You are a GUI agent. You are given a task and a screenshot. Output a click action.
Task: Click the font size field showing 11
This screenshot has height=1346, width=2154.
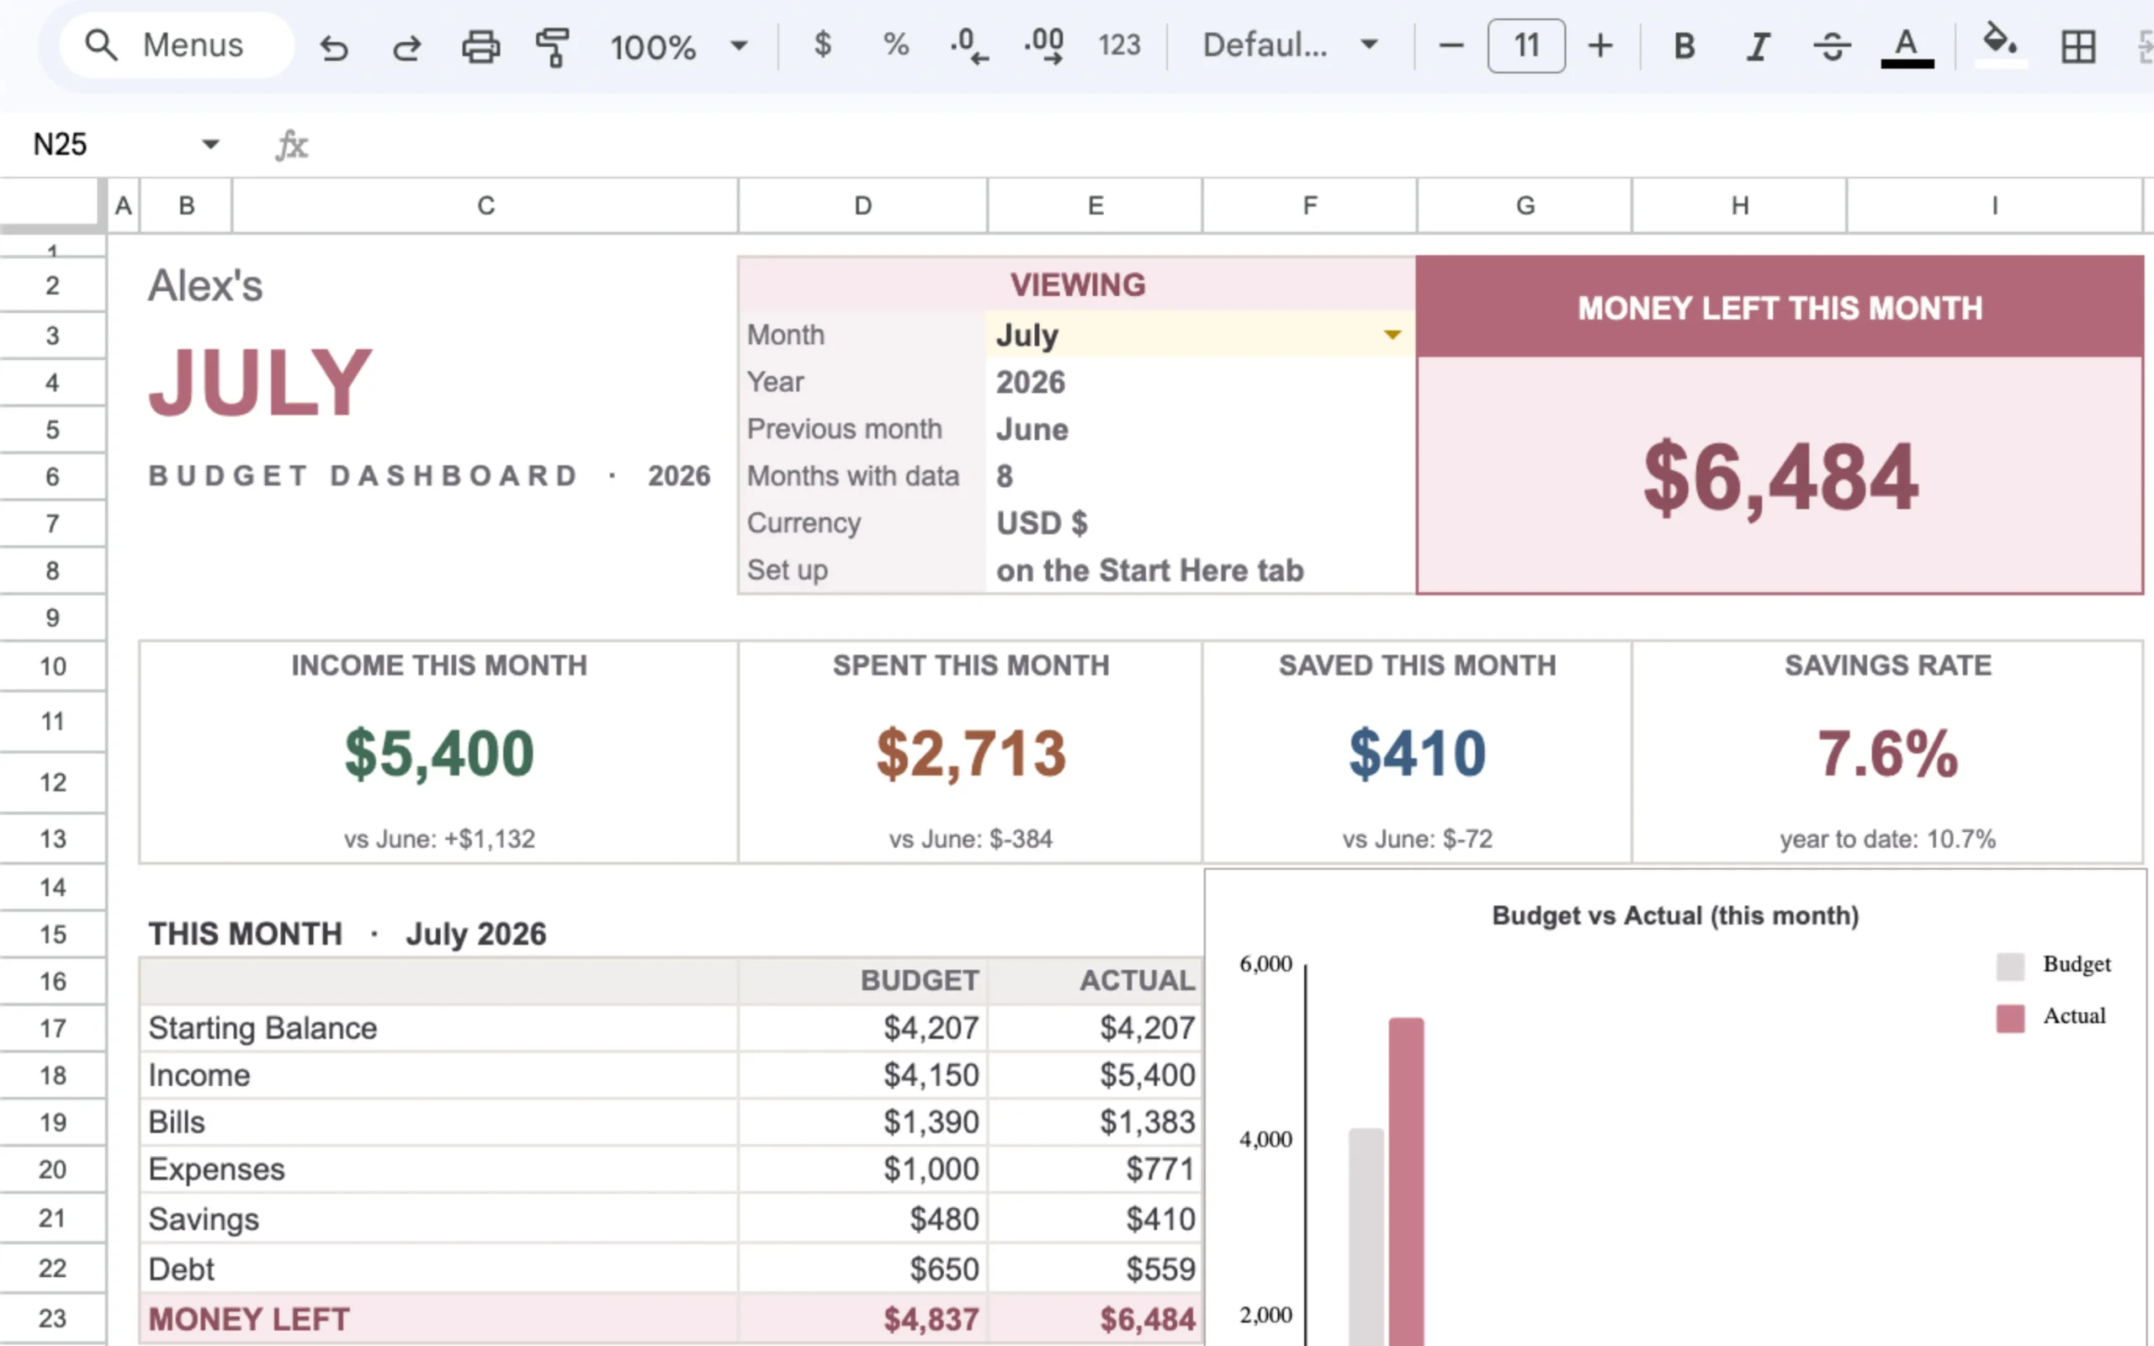tap(1526, 45)
